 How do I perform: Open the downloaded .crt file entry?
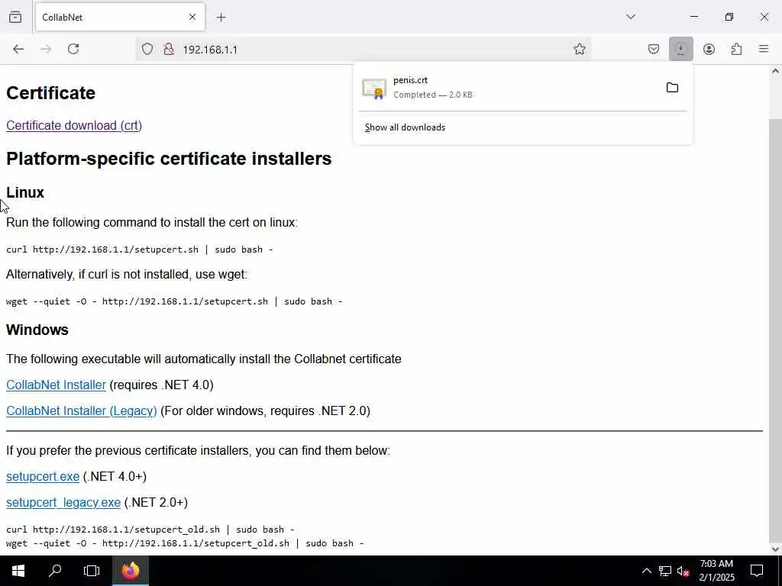pyautogui.click(x=507, y=88)
